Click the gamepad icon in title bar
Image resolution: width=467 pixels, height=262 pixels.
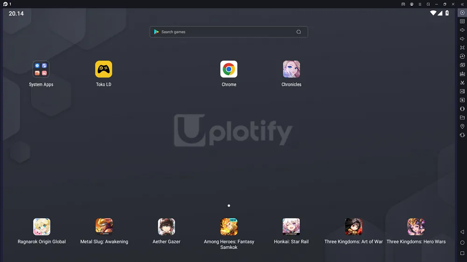403,4
